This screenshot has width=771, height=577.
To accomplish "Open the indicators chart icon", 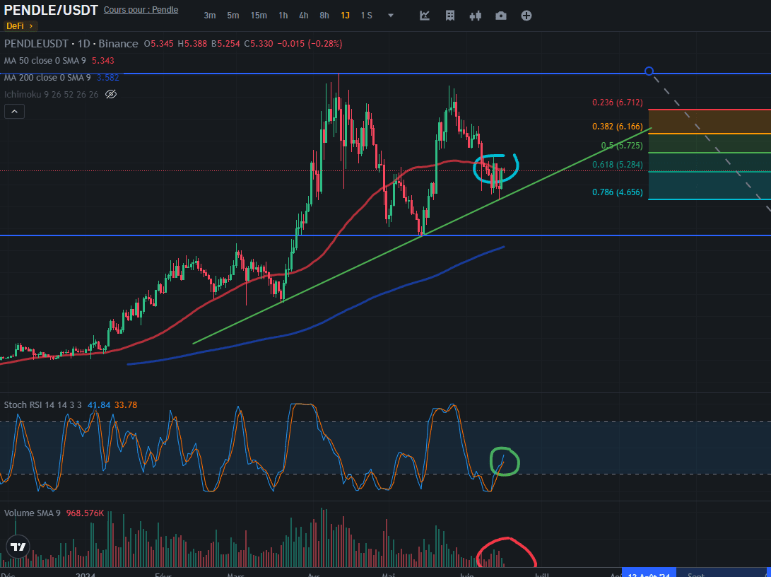I will point(425,16).
